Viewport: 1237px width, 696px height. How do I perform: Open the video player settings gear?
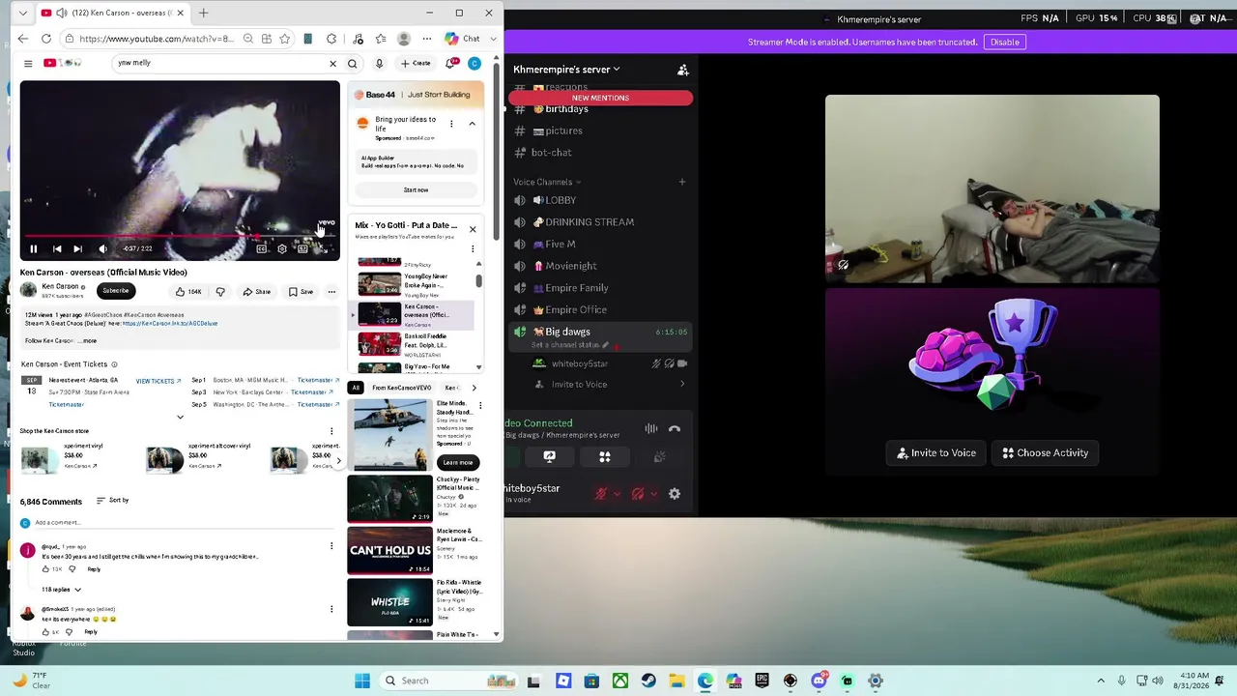click(282, 248)
